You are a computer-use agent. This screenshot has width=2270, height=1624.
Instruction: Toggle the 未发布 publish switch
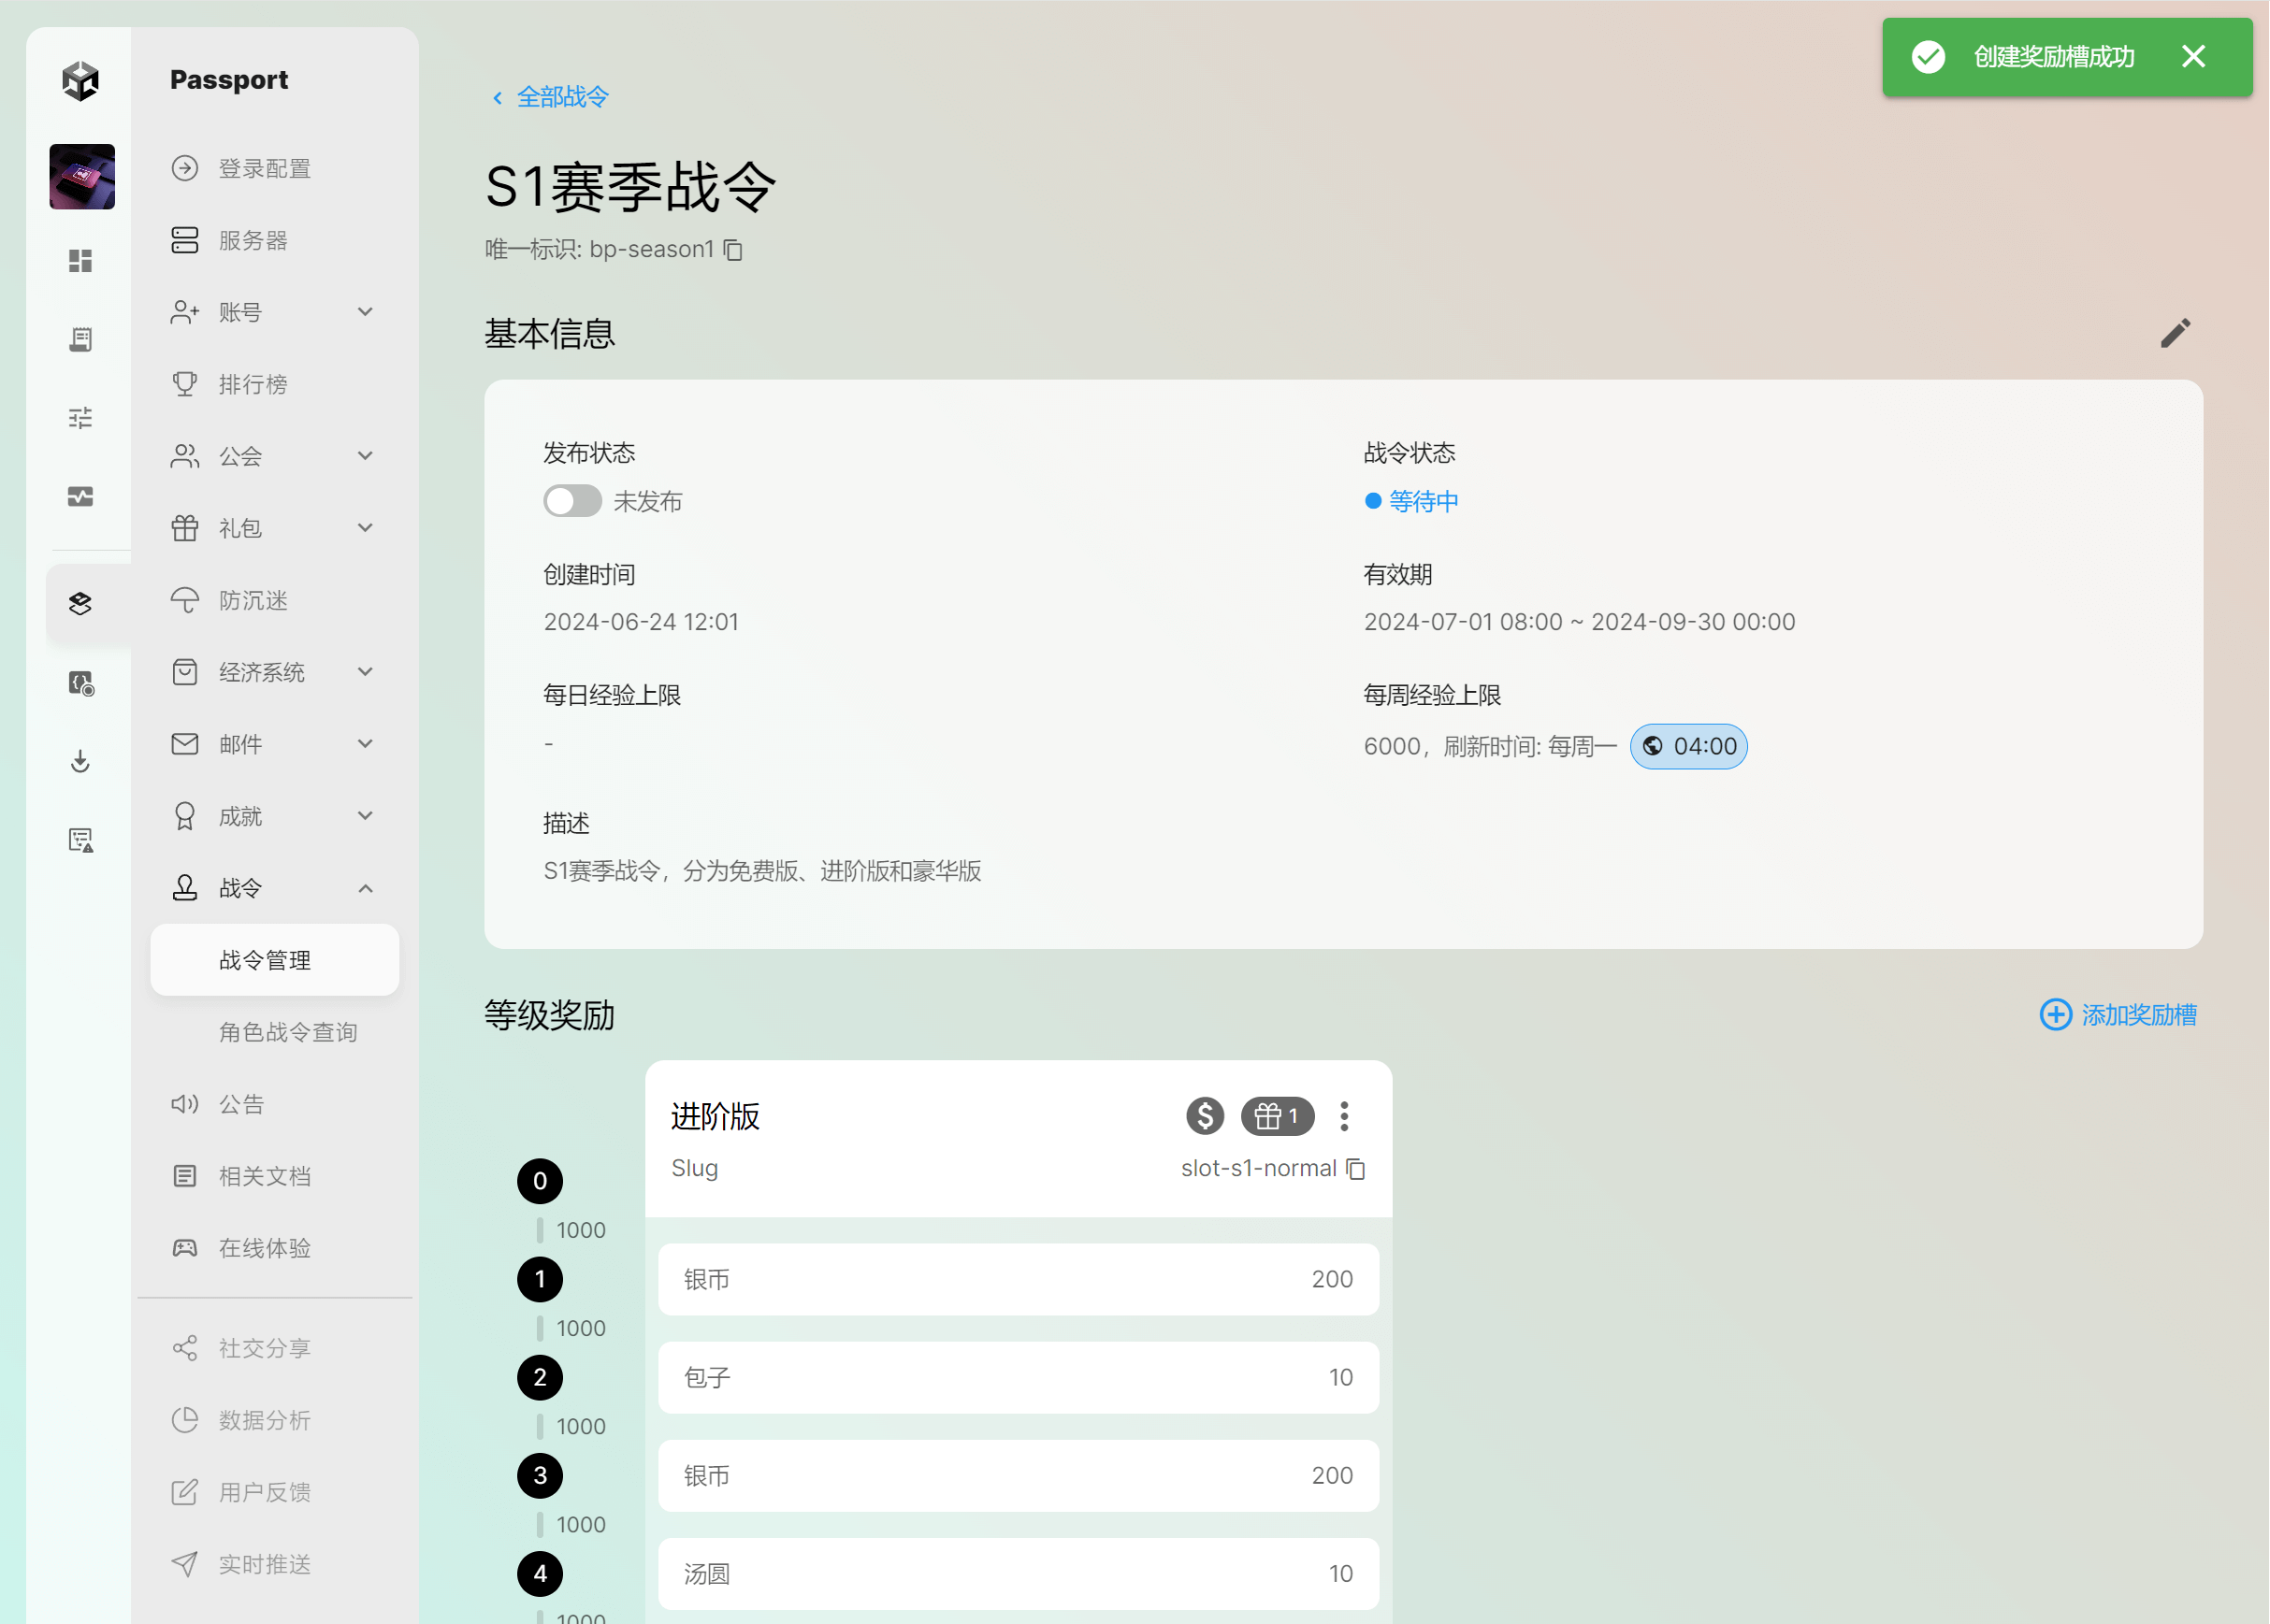click(572, 501)
